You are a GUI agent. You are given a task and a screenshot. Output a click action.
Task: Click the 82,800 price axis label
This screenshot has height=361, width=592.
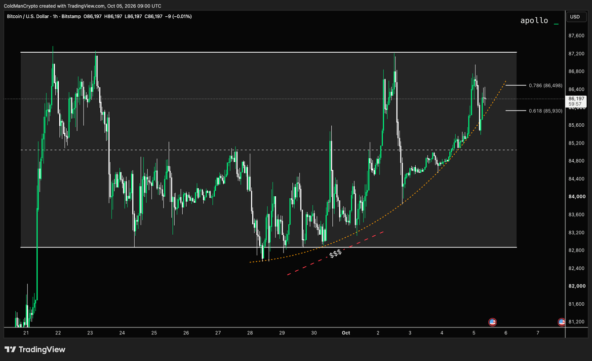[x=576, y=251]
